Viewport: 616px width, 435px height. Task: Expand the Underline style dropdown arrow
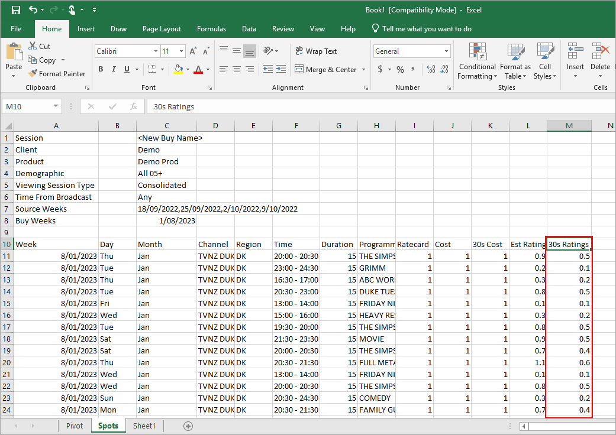tap(137, 69)
